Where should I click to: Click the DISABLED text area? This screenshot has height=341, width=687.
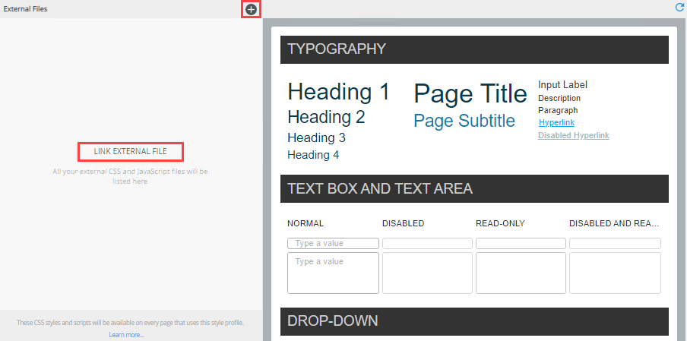427,273
